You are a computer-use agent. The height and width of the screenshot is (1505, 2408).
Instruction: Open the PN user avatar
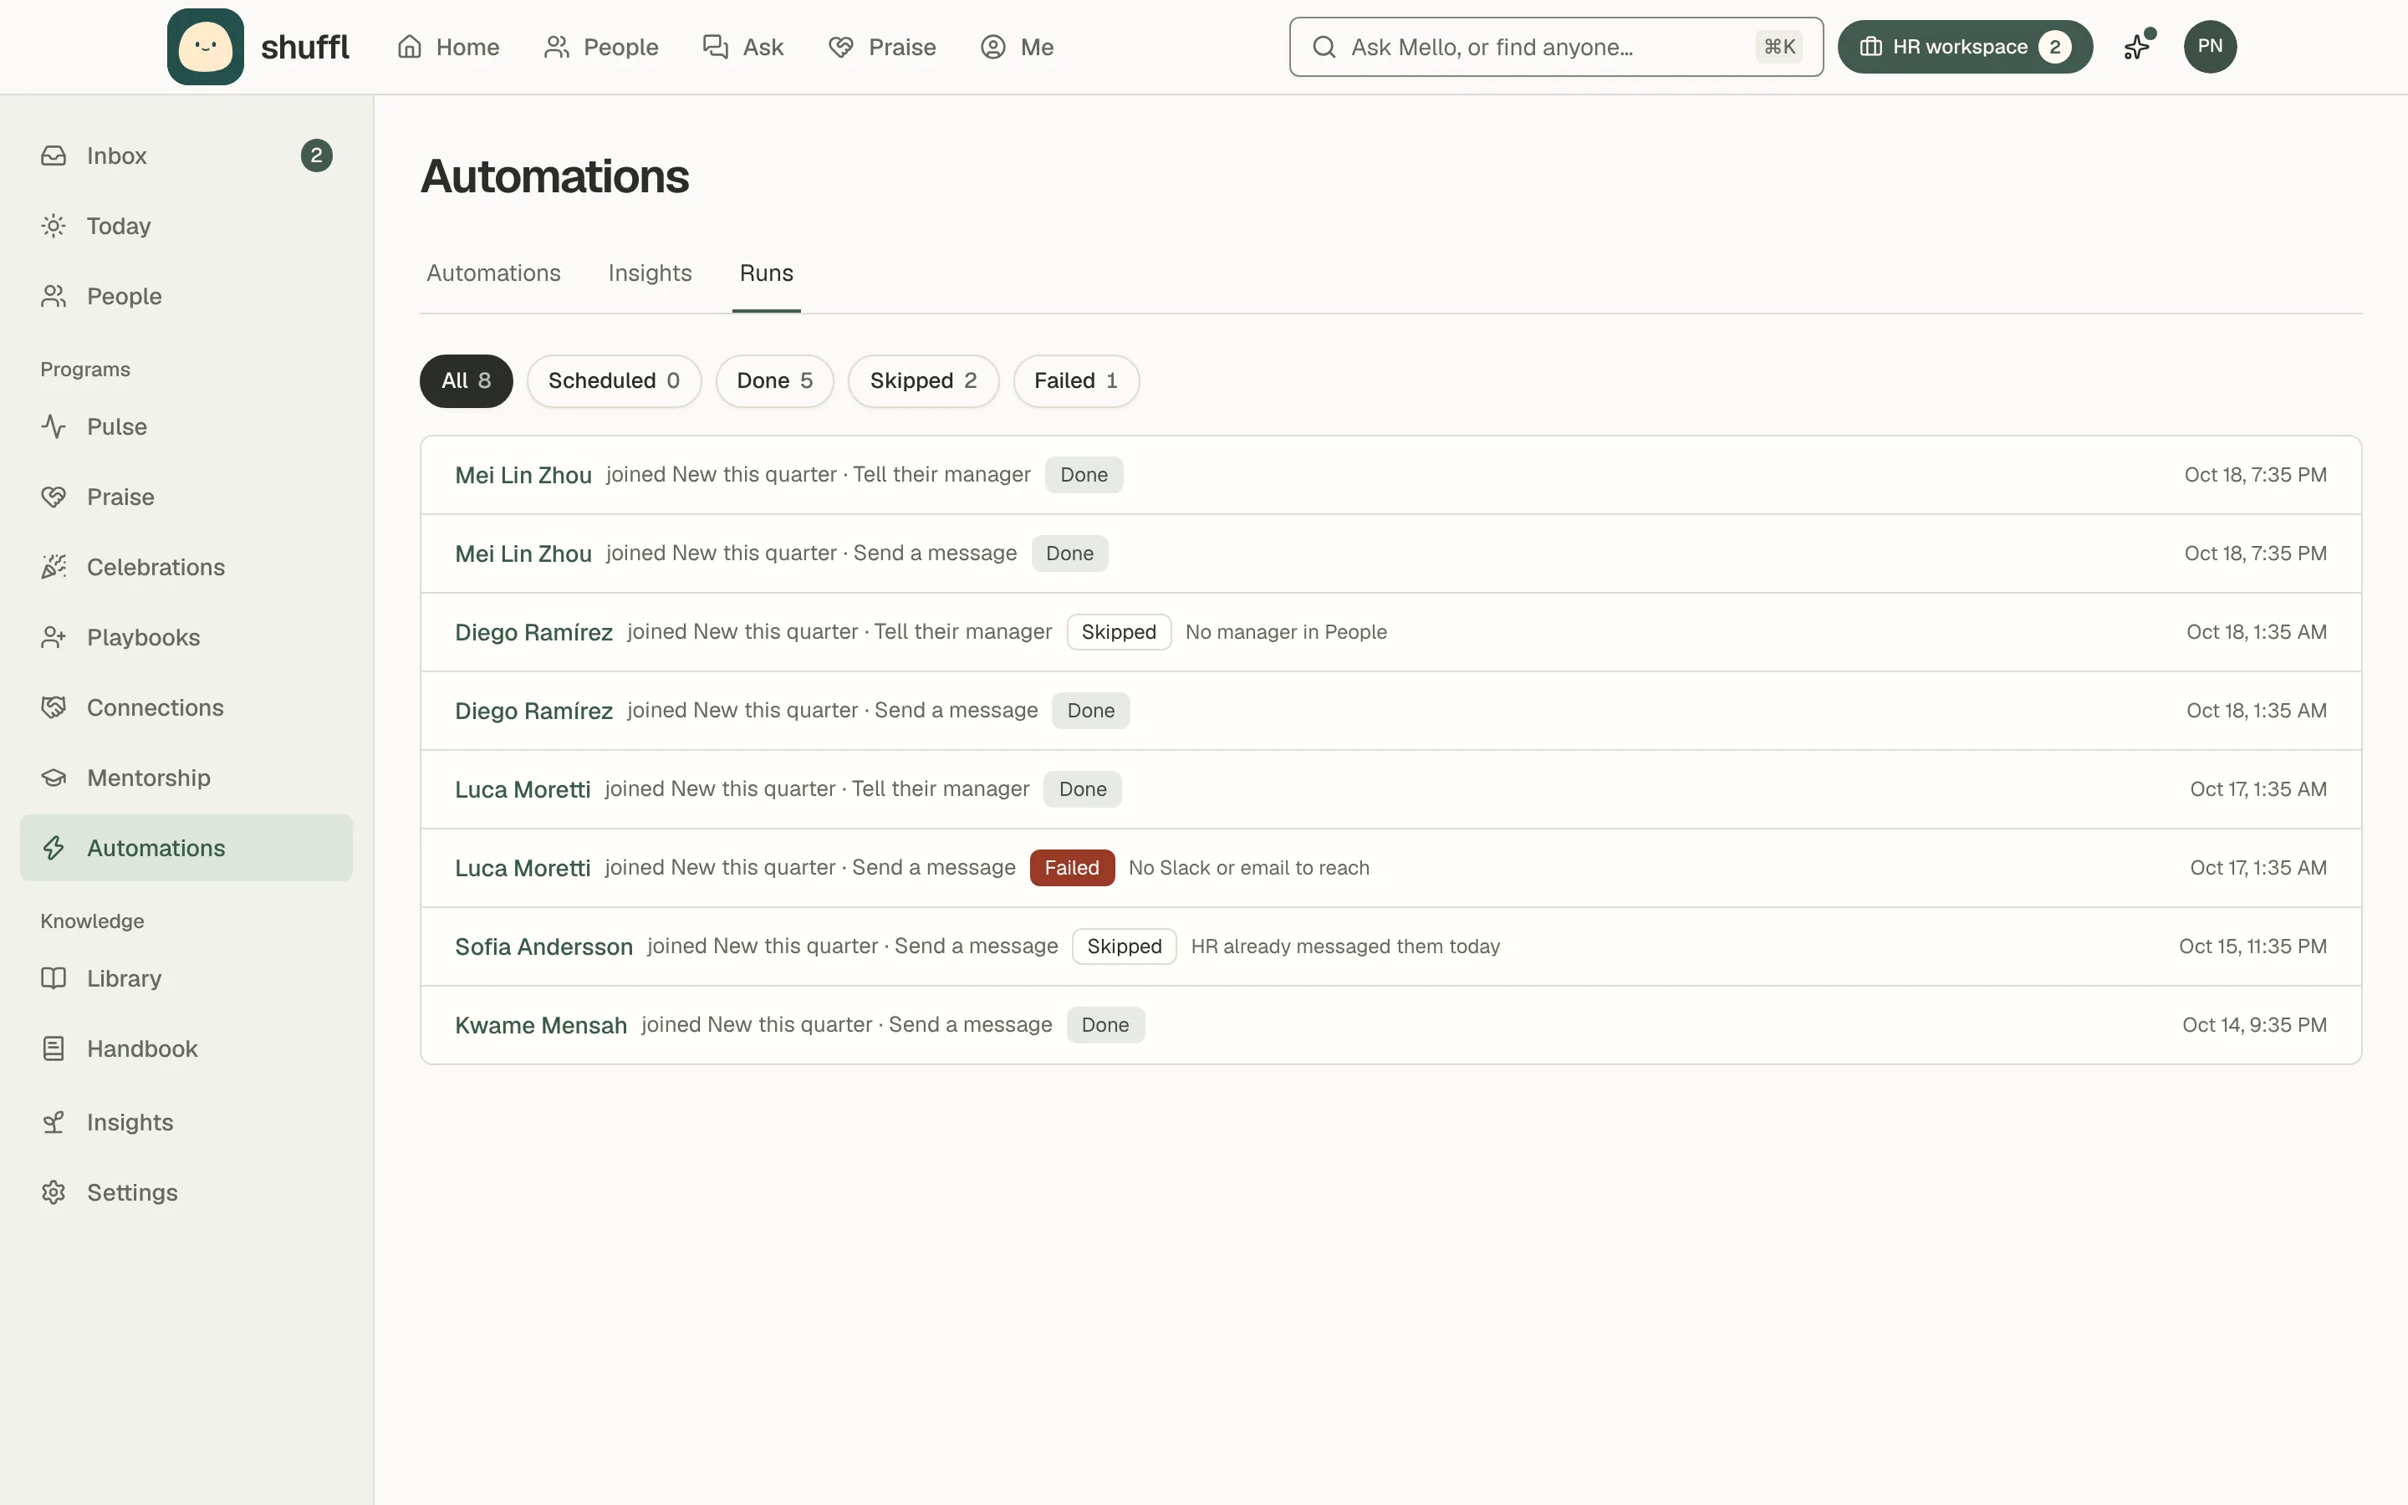pyautogui.click(x=2210, y=47)
